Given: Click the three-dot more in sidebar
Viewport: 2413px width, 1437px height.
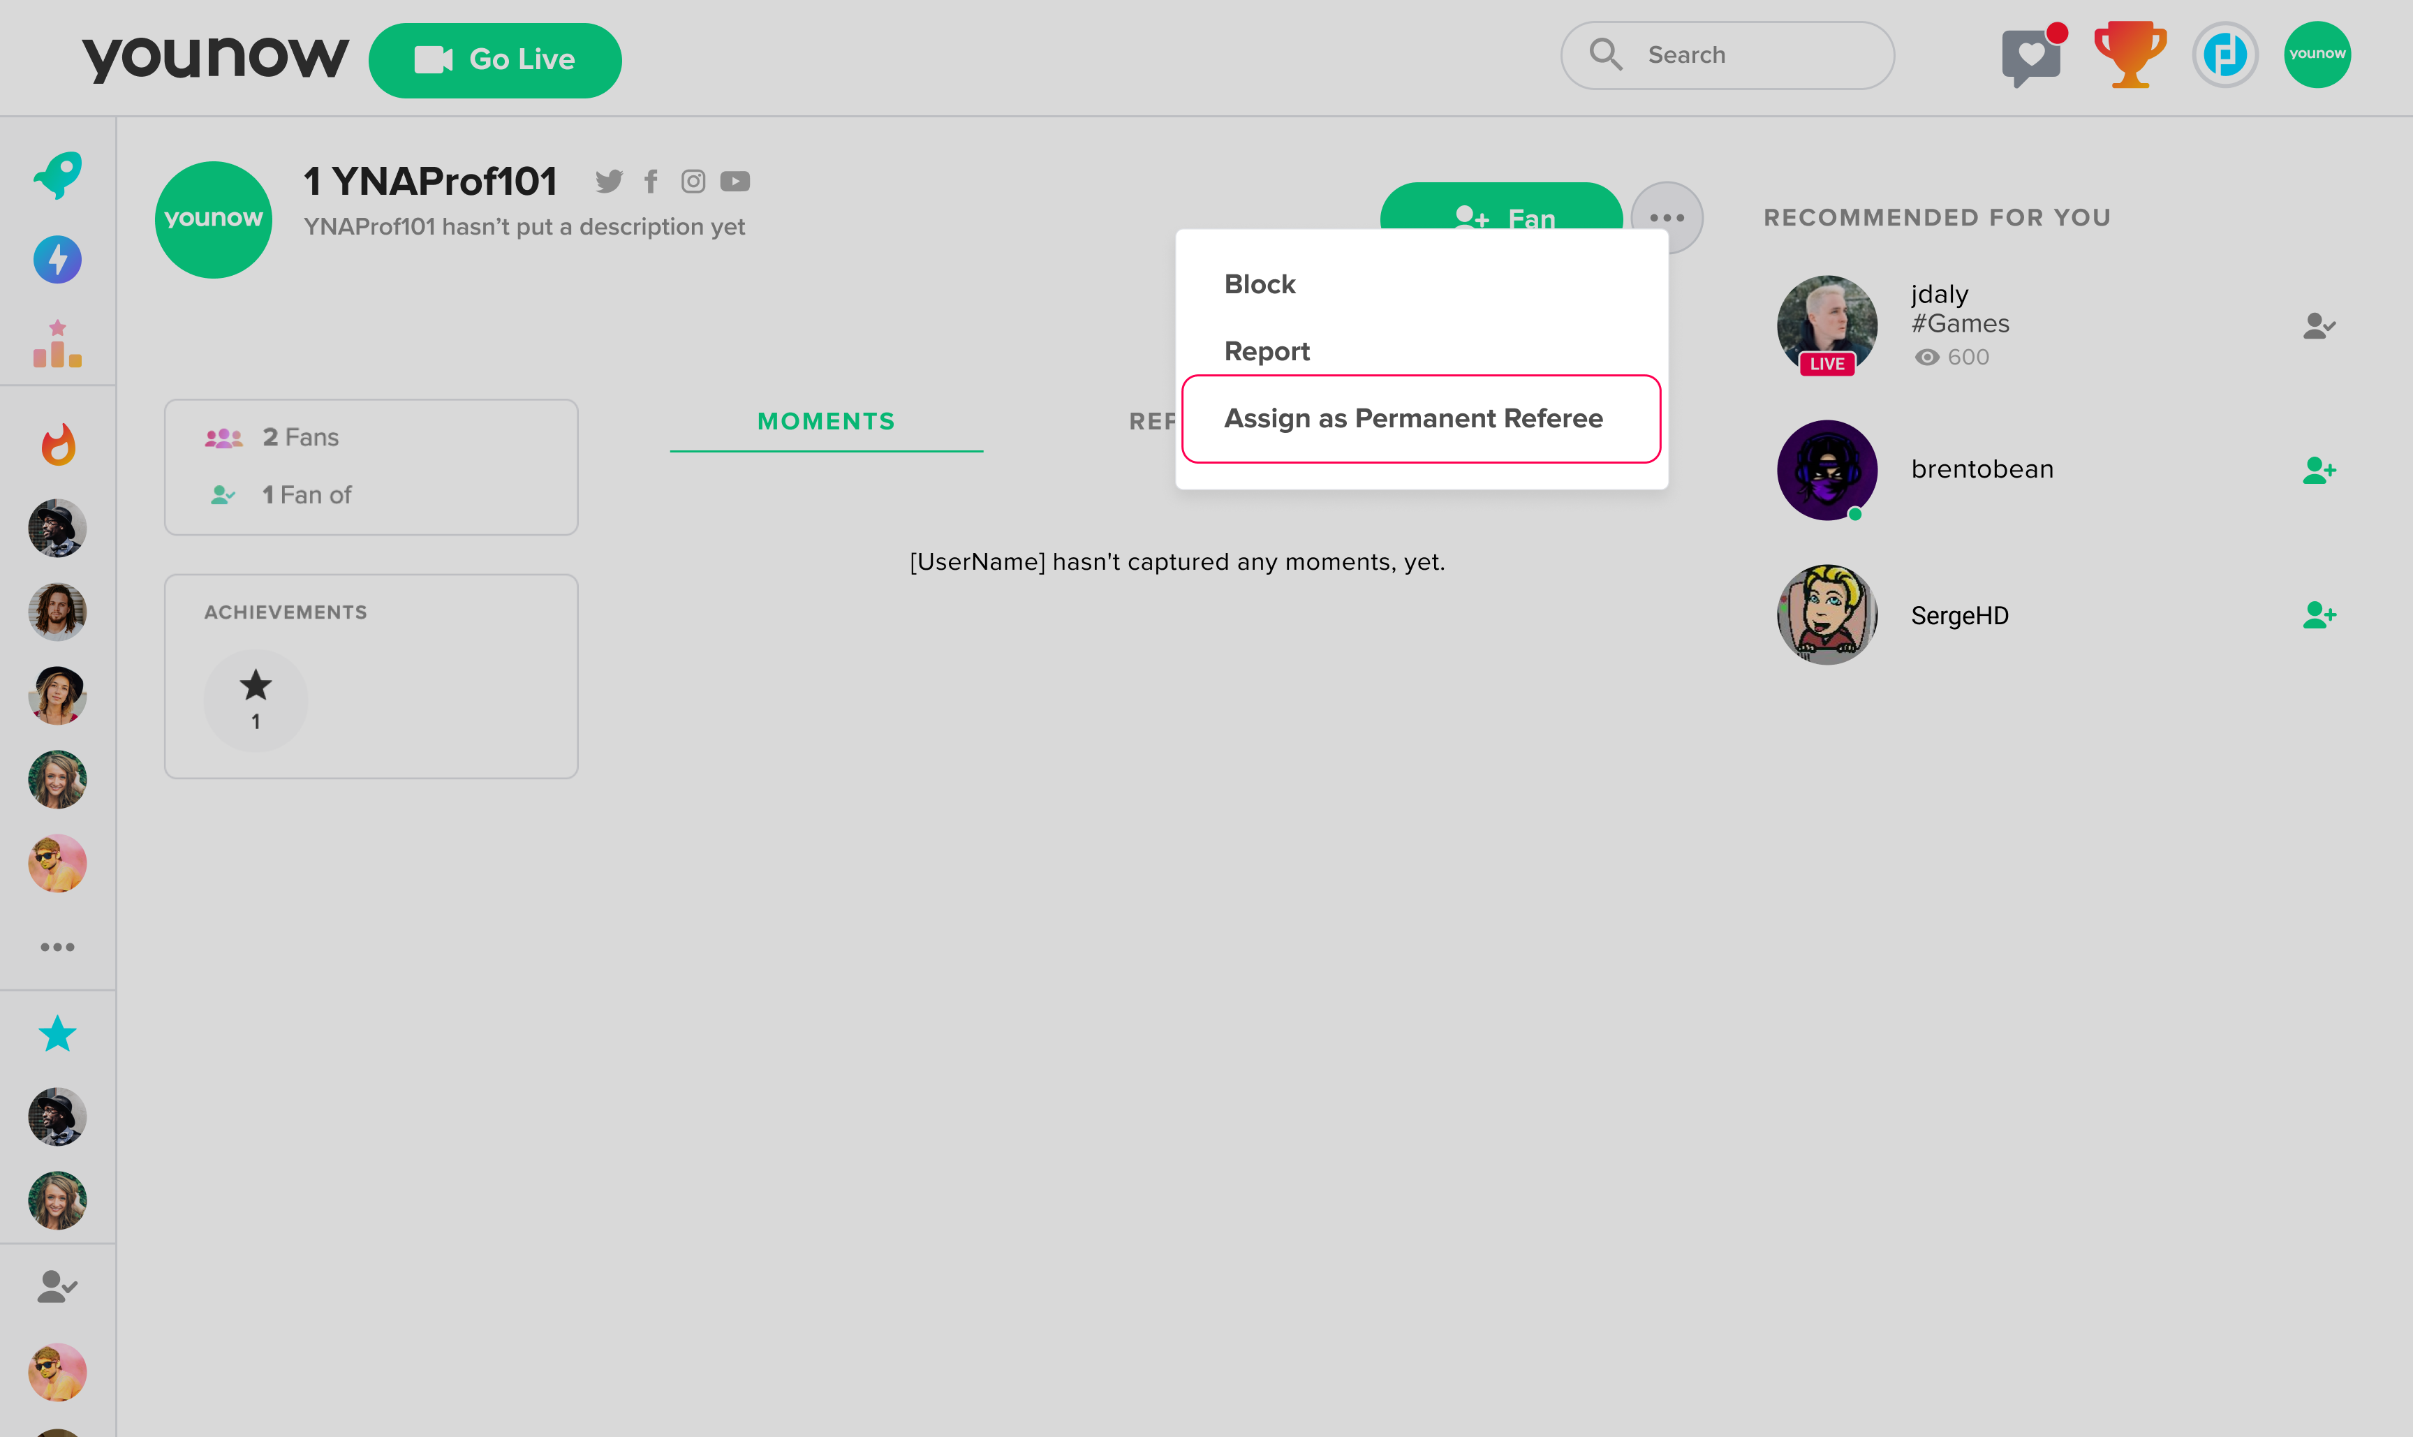Looking at the screenshot, I should tap(58, 948).
